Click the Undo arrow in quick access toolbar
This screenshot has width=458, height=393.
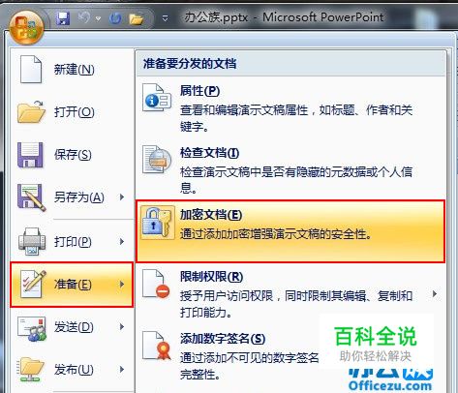pyautogui.click(x=83, y=17)
